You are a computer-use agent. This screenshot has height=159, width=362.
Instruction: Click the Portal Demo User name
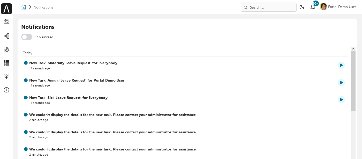point(342,7)
